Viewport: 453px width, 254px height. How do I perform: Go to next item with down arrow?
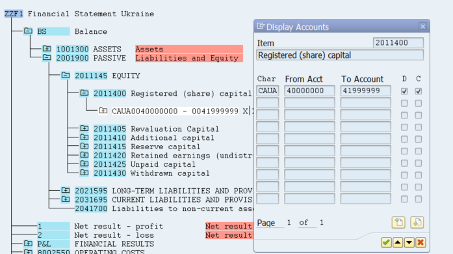tap(409, 242)
